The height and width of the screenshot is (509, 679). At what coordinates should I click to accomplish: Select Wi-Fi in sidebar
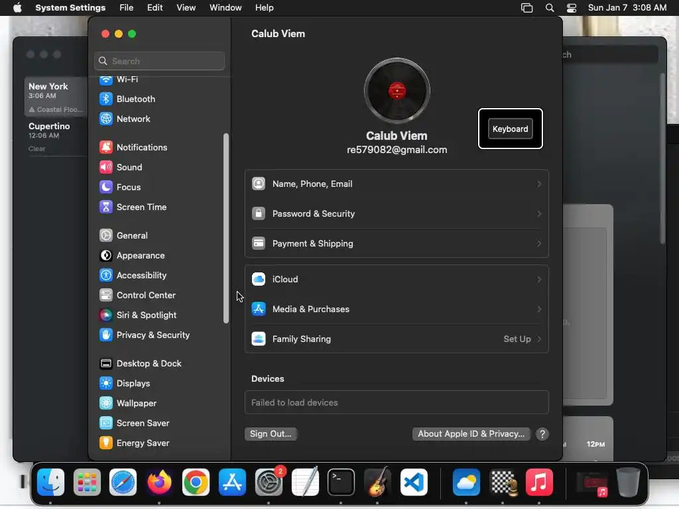119,80
